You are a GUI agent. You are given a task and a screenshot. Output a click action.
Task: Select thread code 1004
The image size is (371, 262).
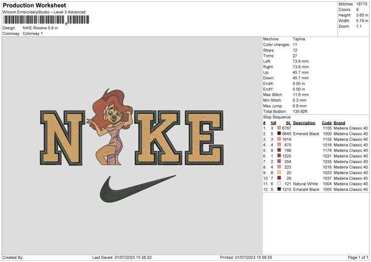pyautogui.click(x=327, y=184)
